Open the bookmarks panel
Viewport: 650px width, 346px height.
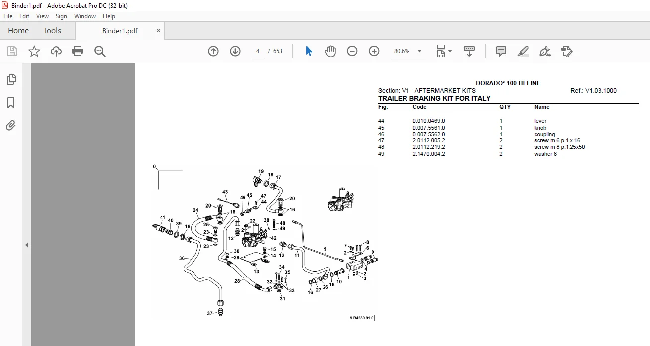point(11,103)
